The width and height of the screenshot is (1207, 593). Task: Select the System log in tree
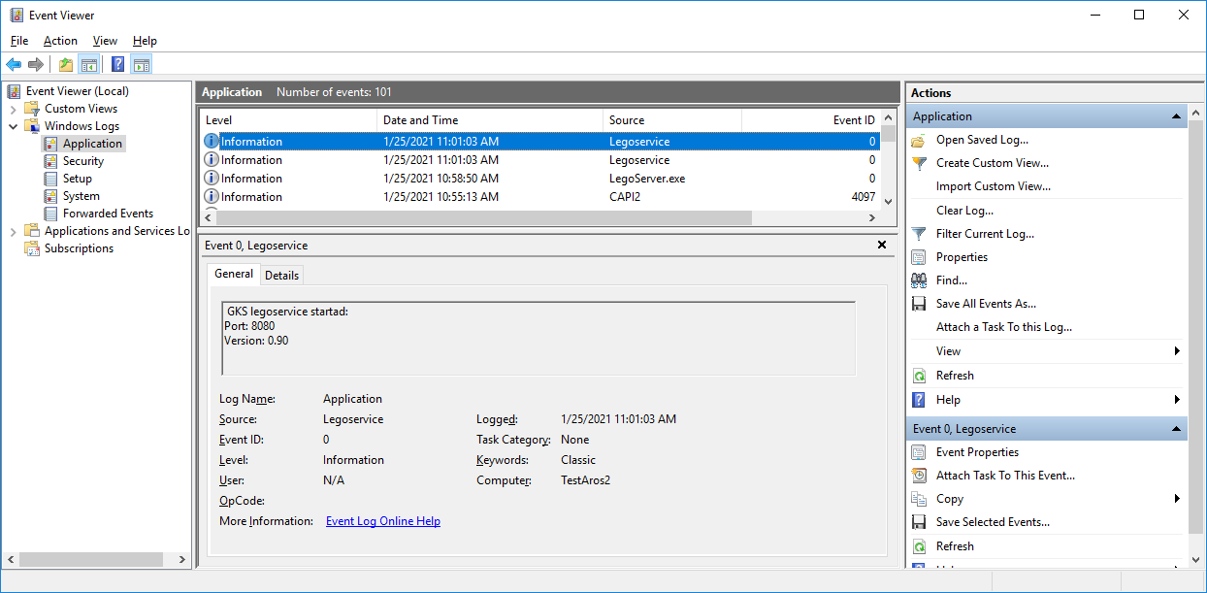click(x=82, y=196)
